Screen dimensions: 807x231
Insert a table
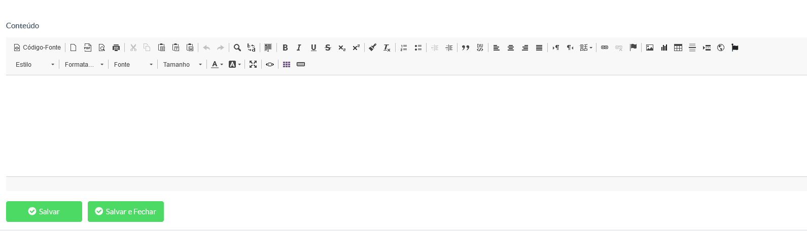(678, 48)
